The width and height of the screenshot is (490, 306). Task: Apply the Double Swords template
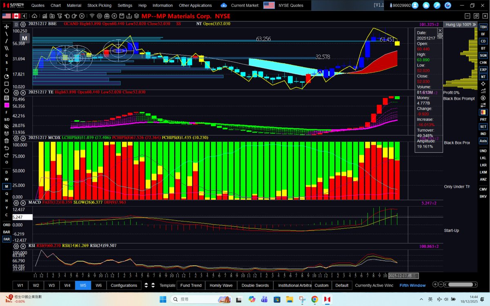[x=255, y=285]
